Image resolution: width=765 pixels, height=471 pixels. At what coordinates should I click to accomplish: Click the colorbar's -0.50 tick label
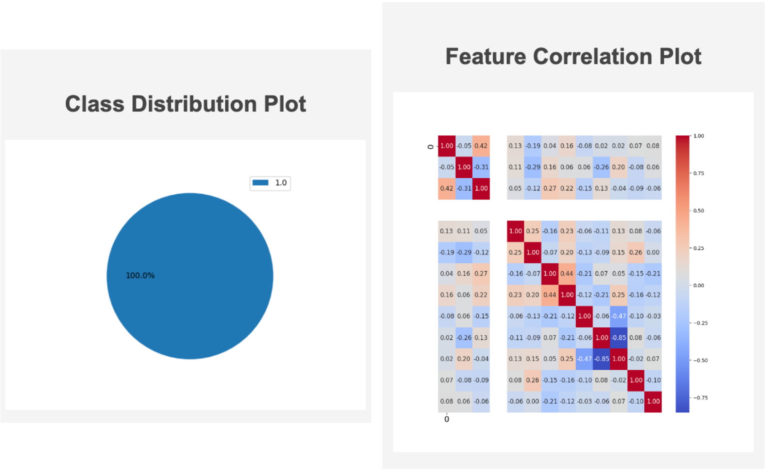click(x=700, y=360)
